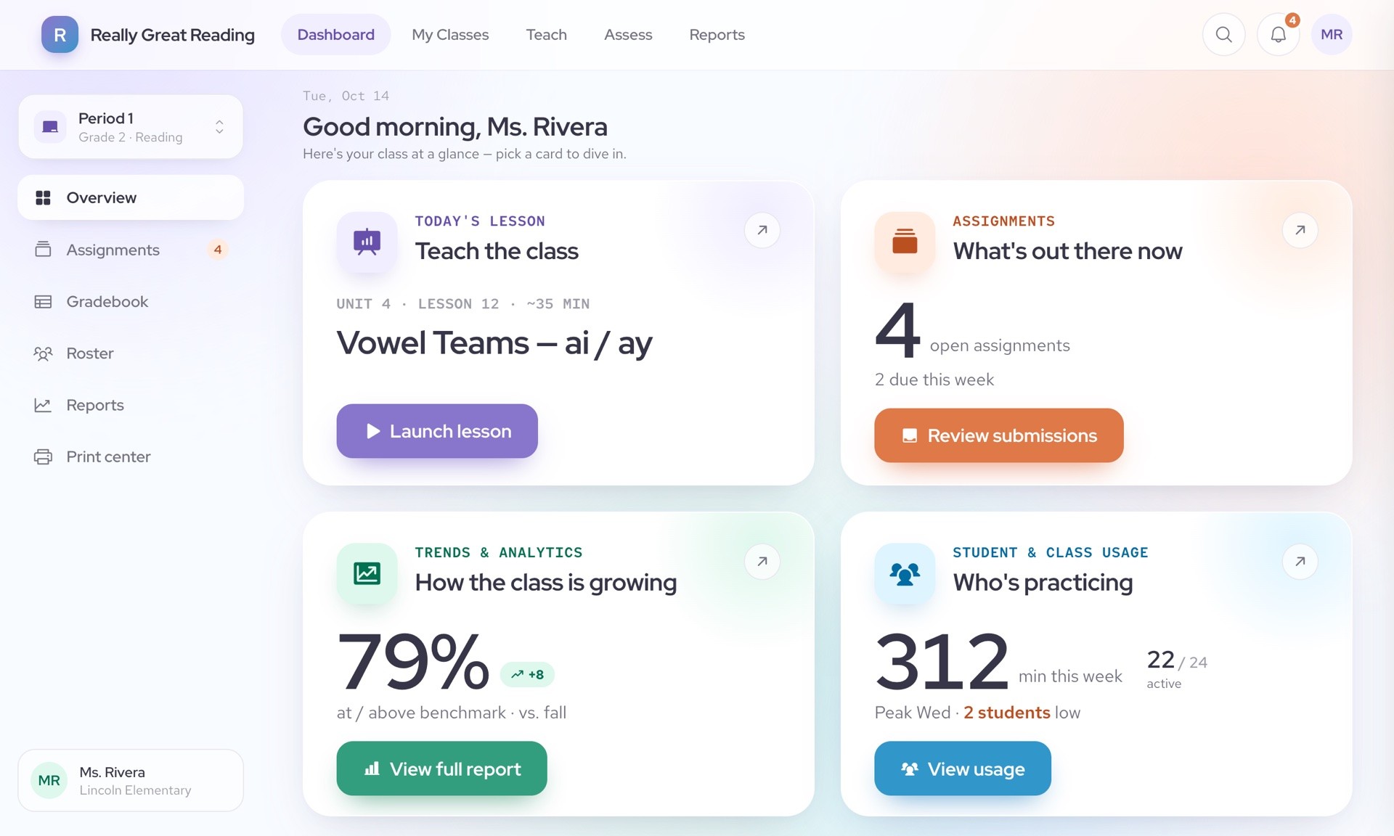Open Reports in the top navigation

(717, 35)
